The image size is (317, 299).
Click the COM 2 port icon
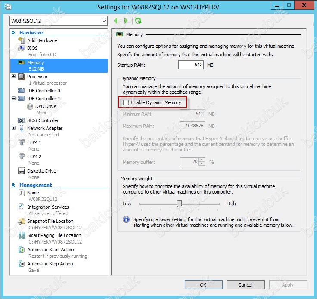[22, 157]
